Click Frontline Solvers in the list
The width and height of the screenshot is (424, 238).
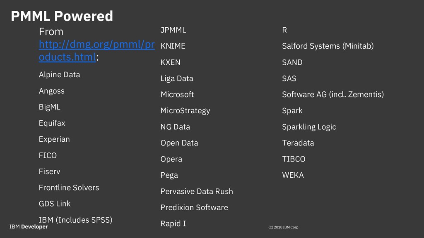tap(69, 188)
